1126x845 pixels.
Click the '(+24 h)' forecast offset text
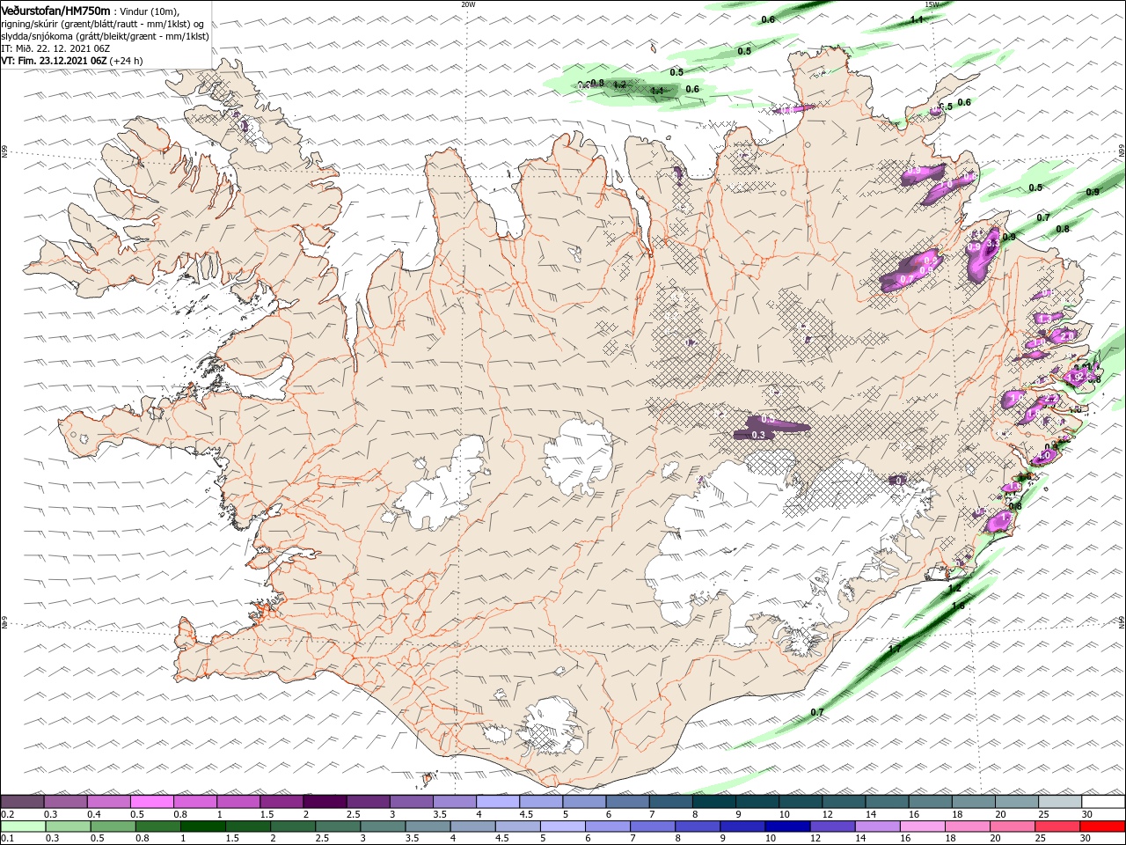[x=127, y=61]
